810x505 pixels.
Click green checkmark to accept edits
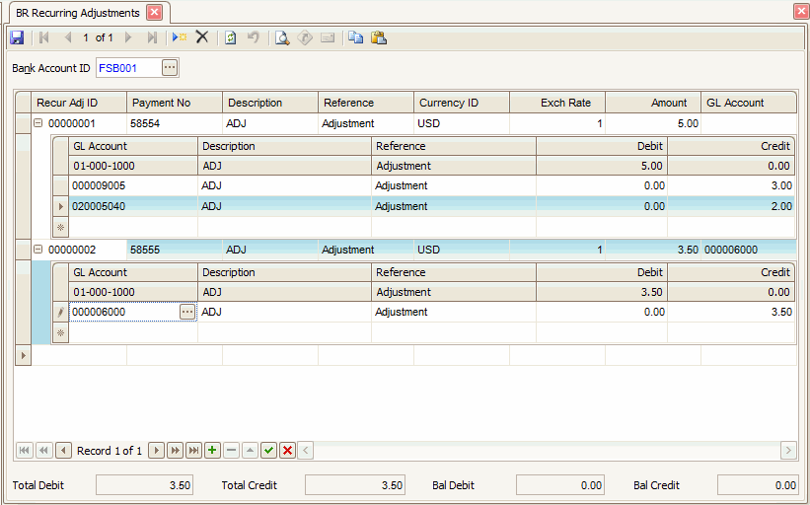click(268, 451)
